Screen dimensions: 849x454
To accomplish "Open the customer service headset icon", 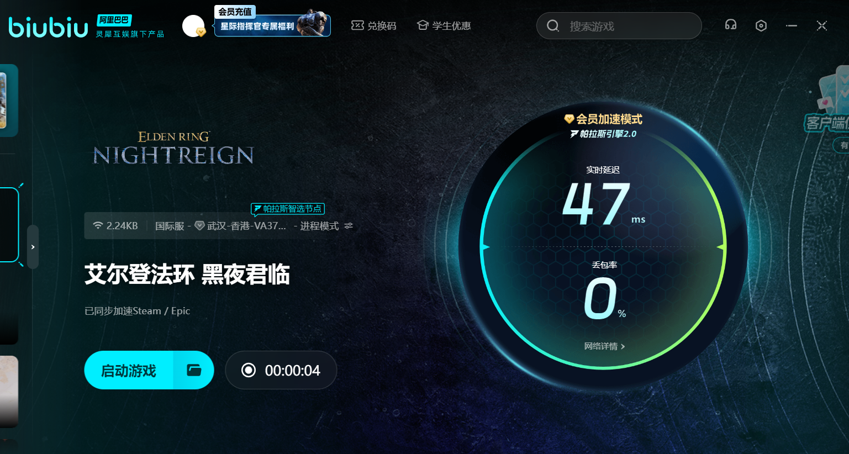I will click(x=730, y=25).
